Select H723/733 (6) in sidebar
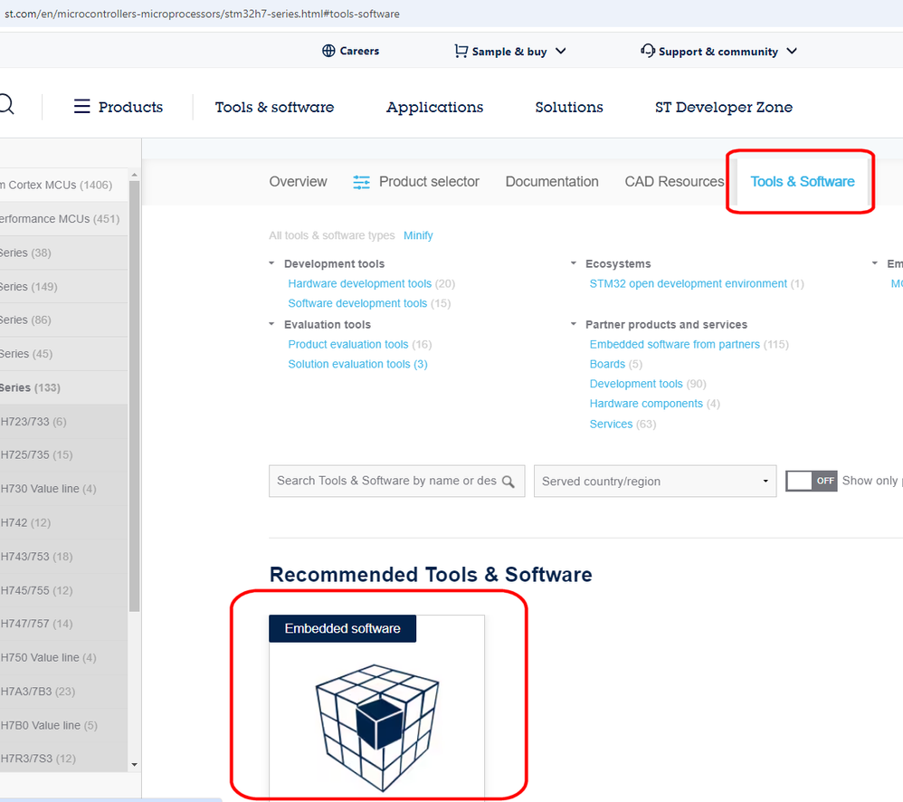The image size is (903, 802). (64, 422)
